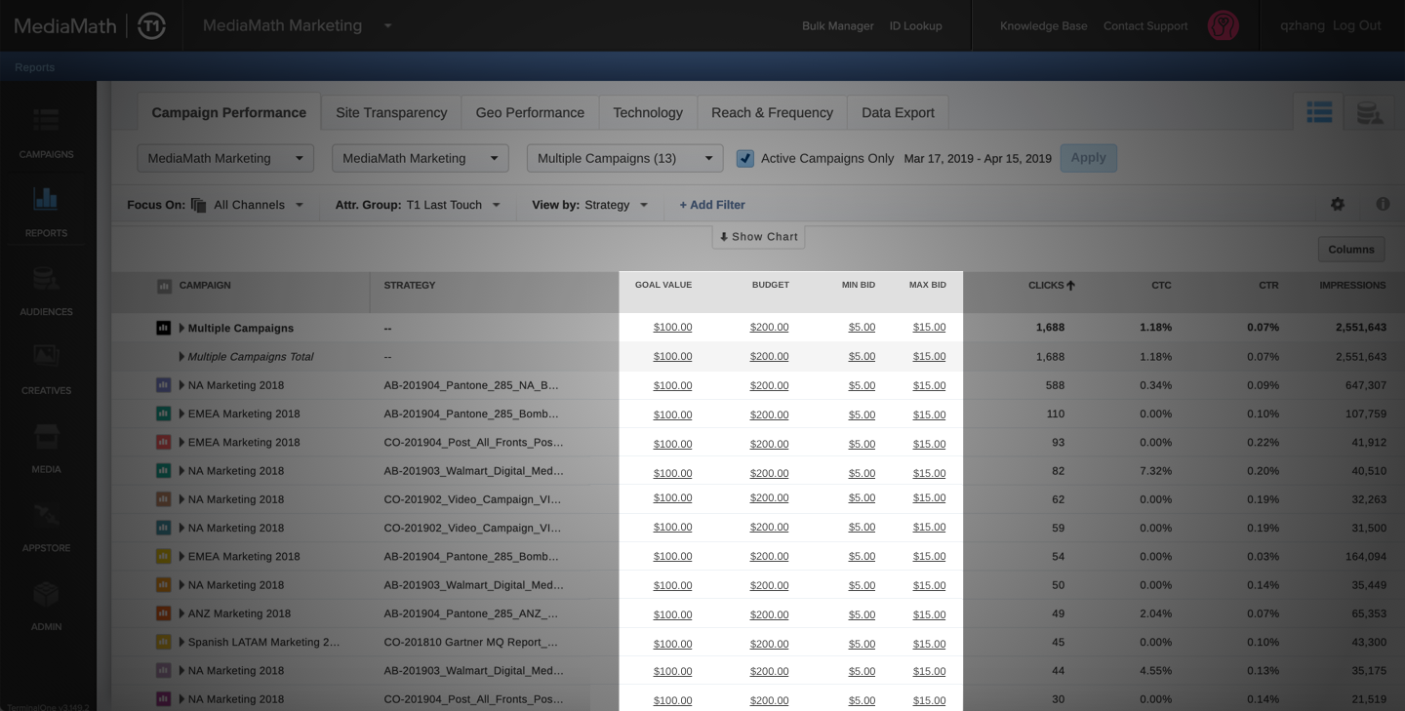The width and height of the screenshot is (1405, 711).
Task: Sort by Goal Value column header
Action: point(663,286)
